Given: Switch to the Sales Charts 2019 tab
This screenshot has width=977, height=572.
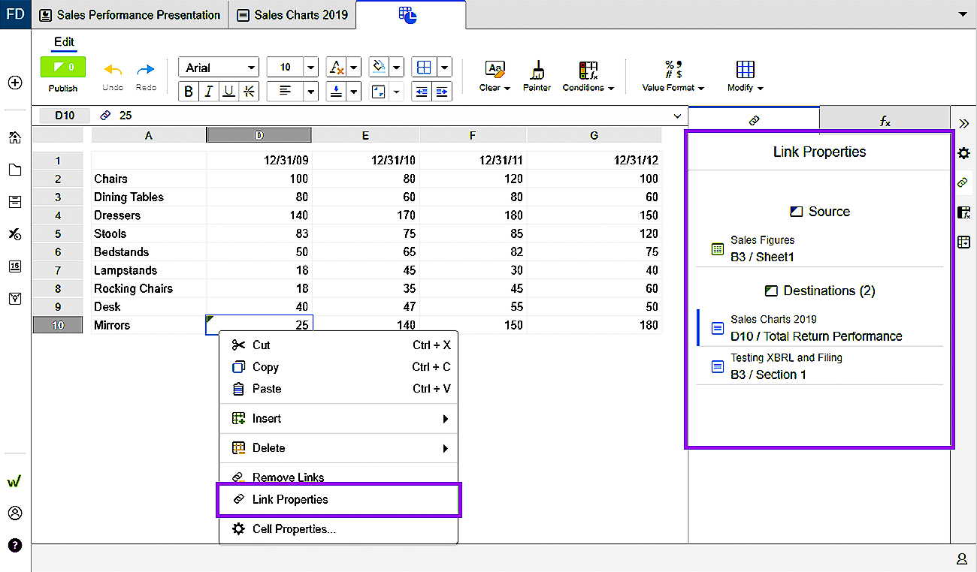Looking at the screenshot, I should tap(292, 15).
